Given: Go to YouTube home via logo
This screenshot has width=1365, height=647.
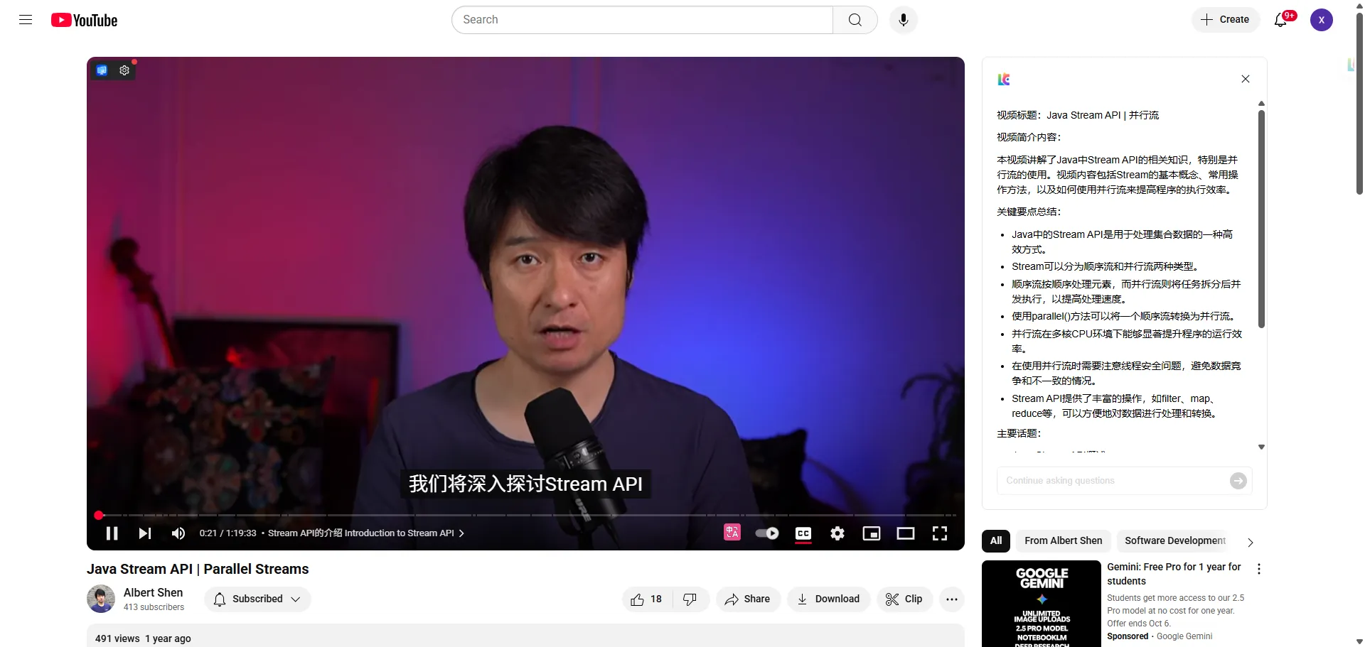Looking at the screenshot, I should point(84,21).
